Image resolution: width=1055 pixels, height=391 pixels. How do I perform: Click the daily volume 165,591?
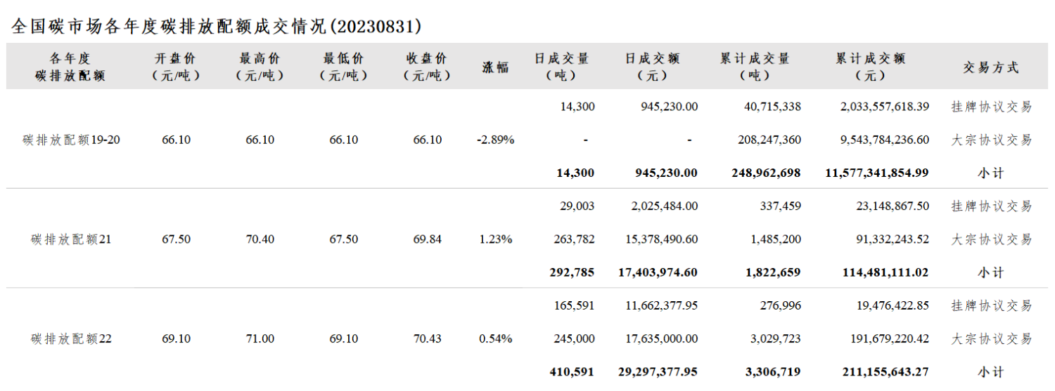575,306
